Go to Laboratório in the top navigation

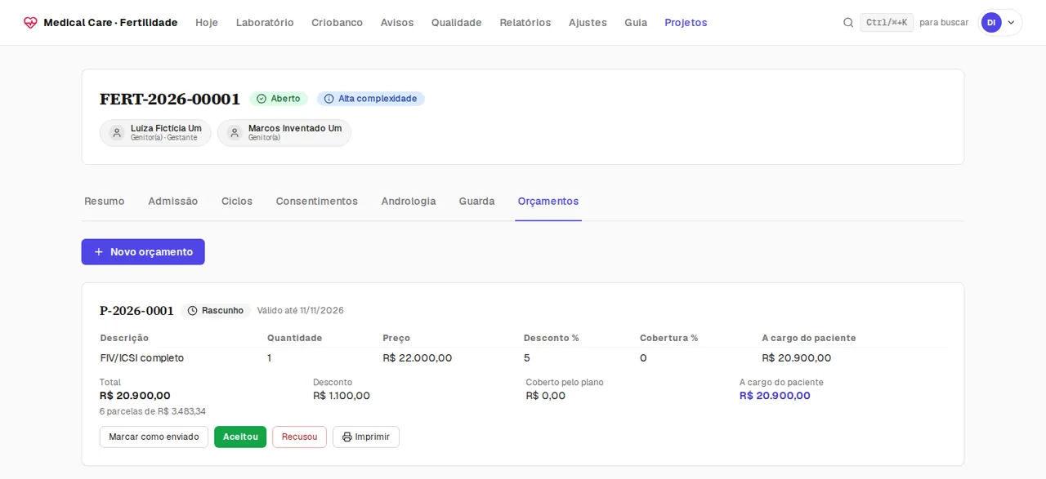pyautogui.click(x=265, y=23)
